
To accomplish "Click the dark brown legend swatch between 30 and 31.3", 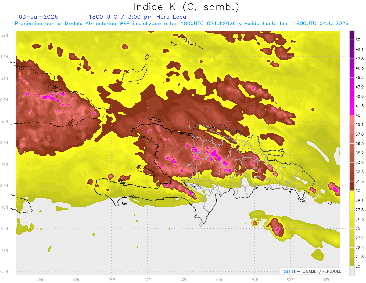I will pyautogui.click(x=352, y=186).
